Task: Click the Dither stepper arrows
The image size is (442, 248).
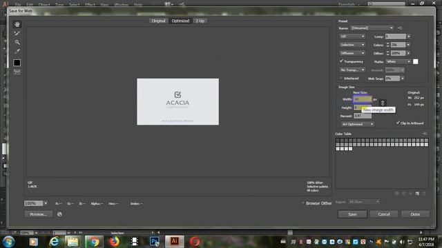Action: click(388, 53)
